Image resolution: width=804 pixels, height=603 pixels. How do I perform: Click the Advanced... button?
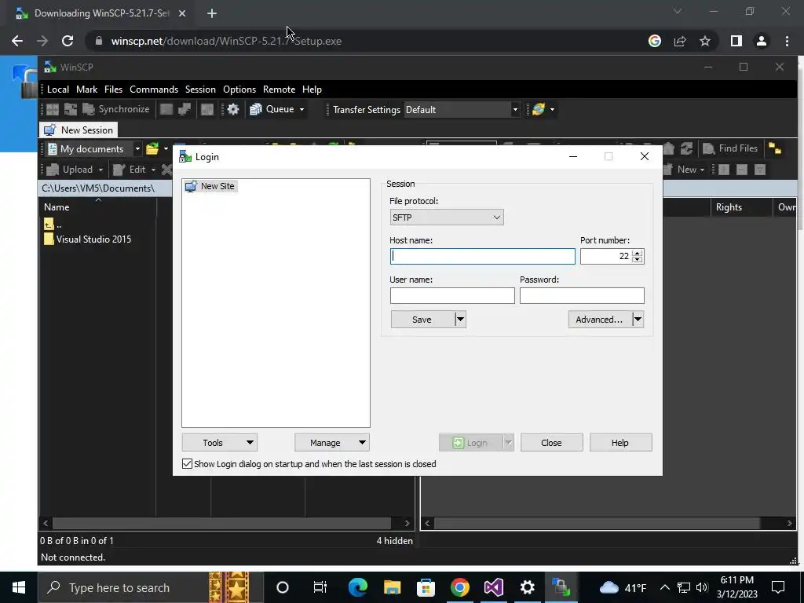coord(600,320)
